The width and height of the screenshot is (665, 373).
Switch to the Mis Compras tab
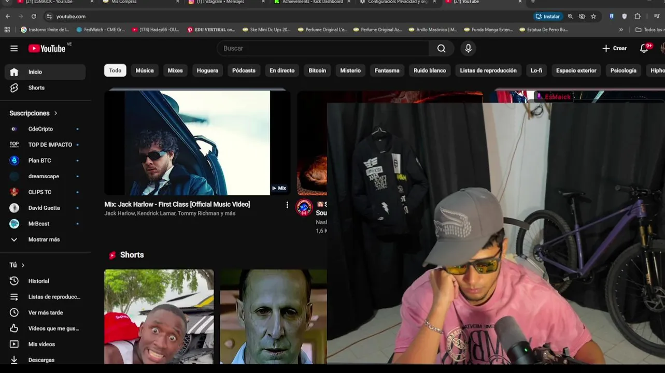point(141,2)
